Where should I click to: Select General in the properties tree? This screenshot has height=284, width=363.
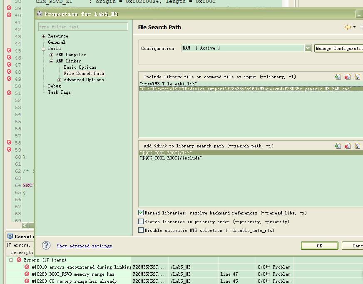point(57,42)
